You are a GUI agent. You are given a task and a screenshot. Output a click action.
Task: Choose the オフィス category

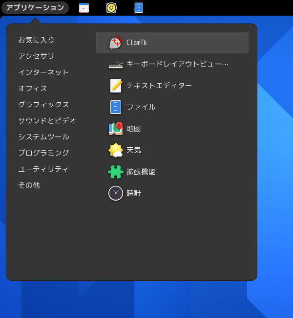pyautogui.click(x=33, y=89)
